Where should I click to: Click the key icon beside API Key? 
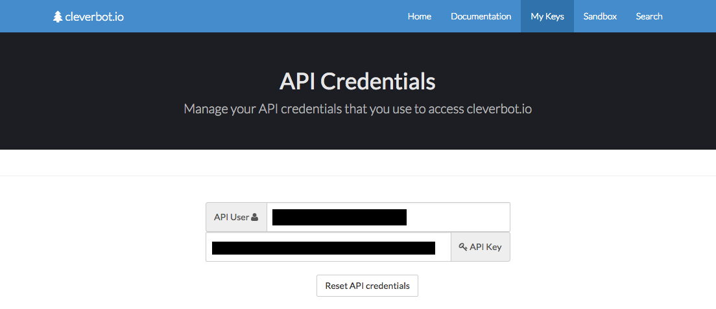463,247
